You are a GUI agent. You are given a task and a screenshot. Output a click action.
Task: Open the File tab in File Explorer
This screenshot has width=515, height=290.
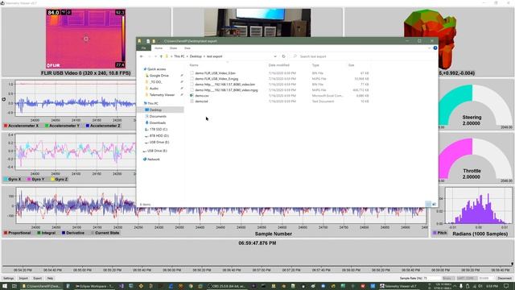pyautogui.click(x=143, y=48)
